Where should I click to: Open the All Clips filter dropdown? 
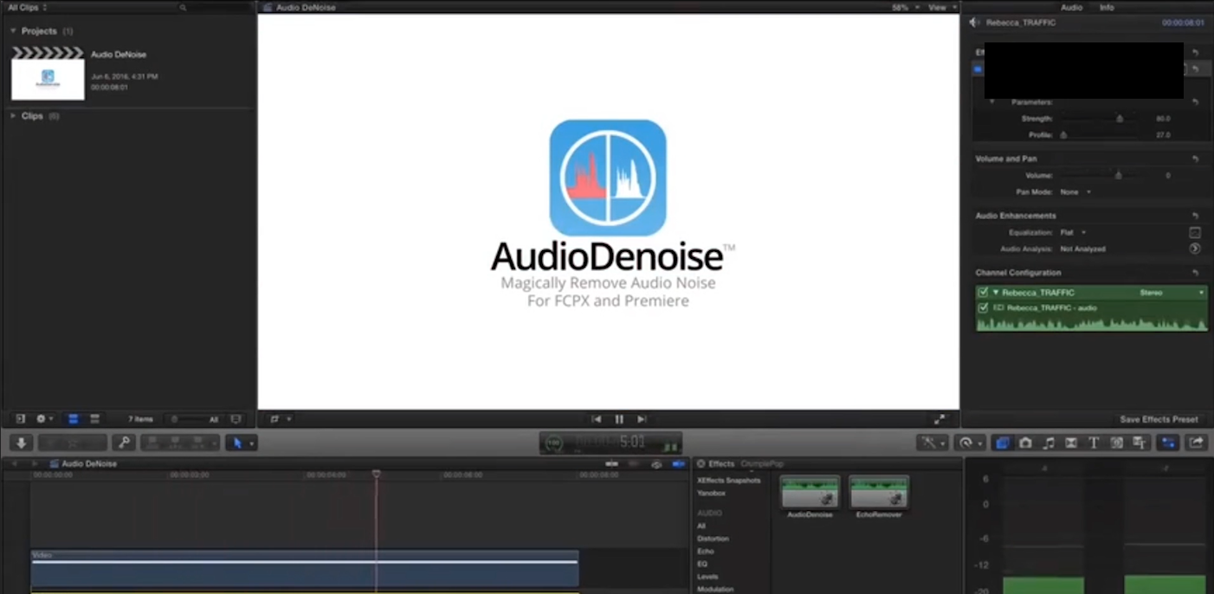pyautogui.click(x=27, y=7)
